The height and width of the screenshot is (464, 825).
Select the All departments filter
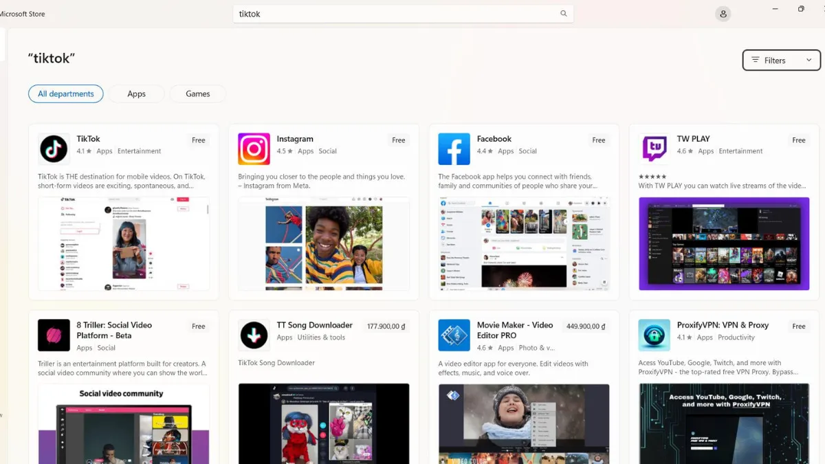[x=65, y=93]
